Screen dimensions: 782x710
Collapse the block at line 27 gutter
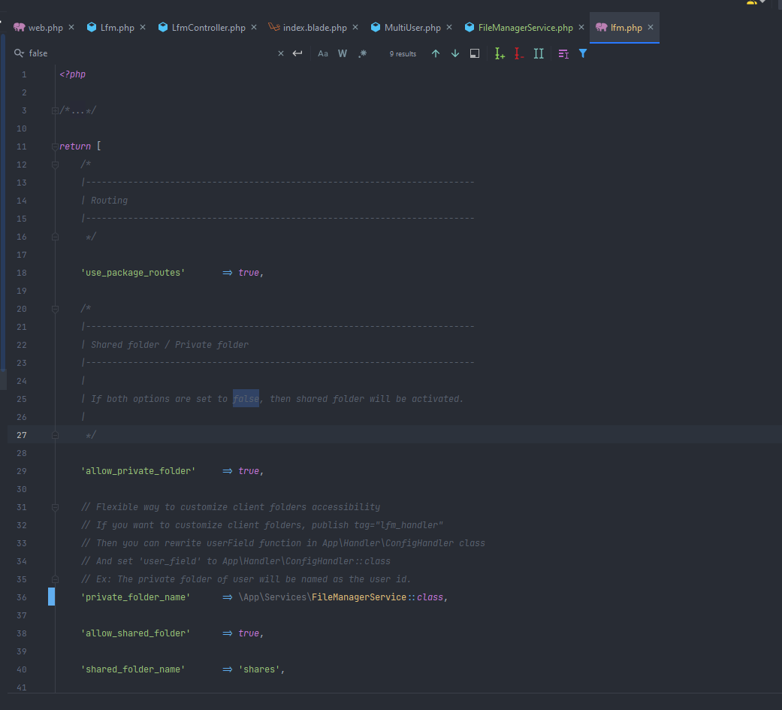(x=54, y=434)
